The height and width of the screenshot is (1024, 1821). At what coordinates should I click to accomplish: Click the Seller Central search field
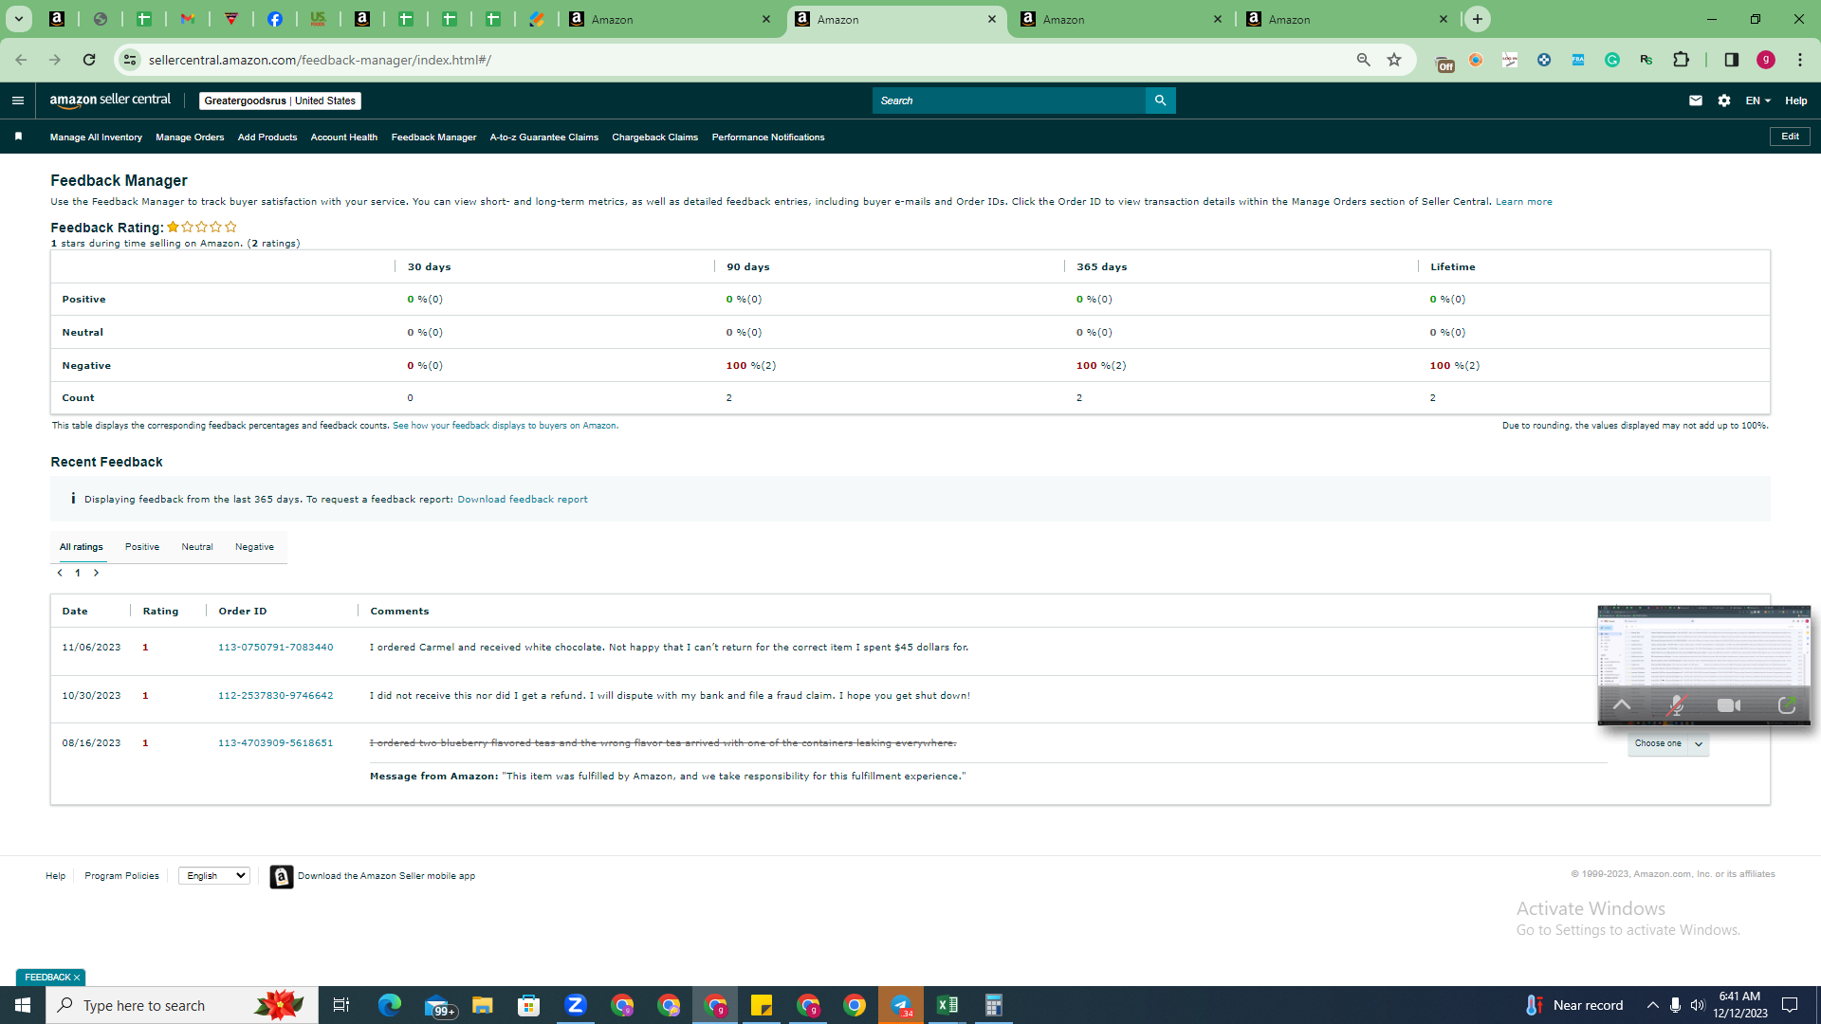(1009, 101)
